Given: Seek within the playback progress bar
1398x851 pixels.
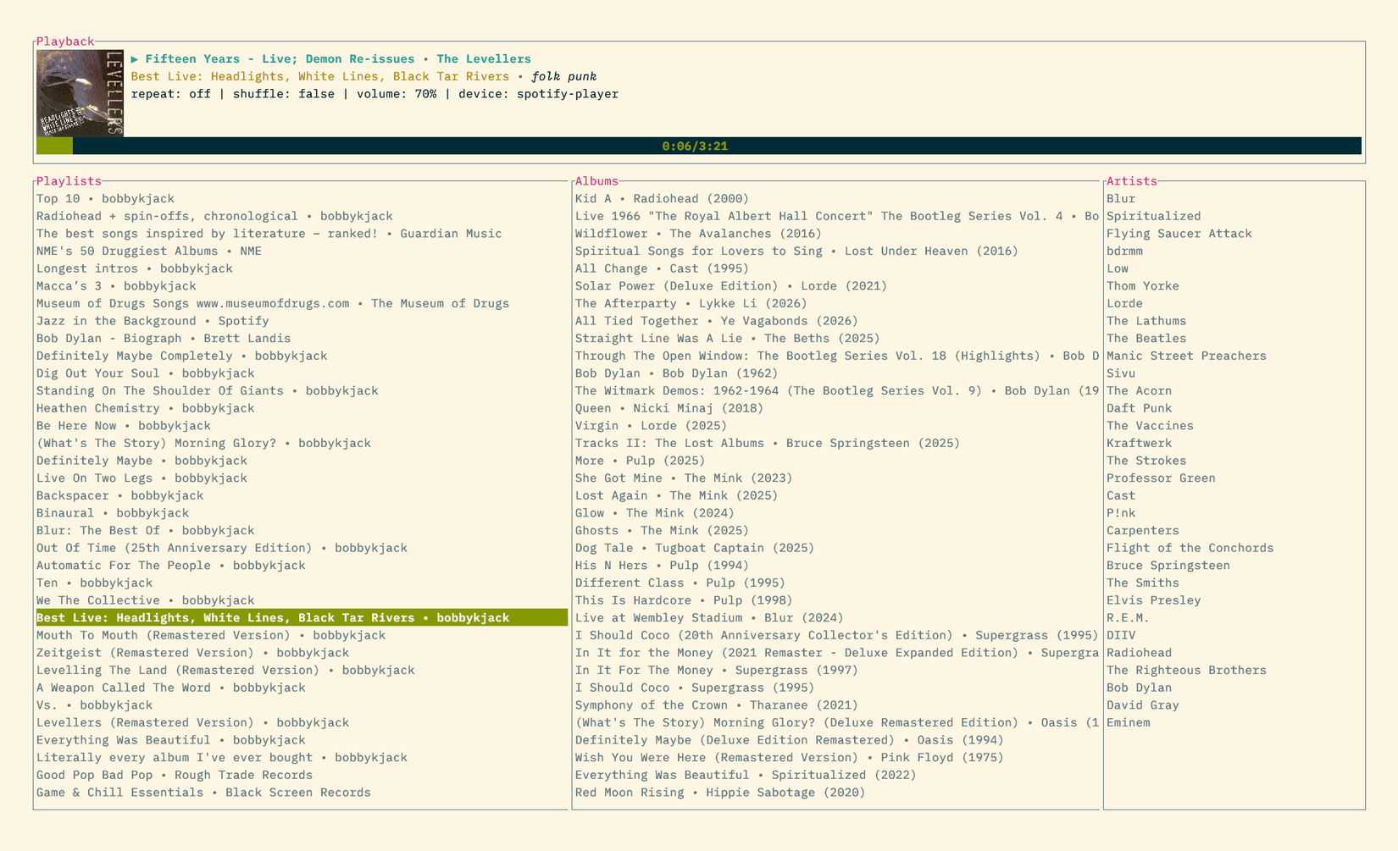Looking at the screenshot, I should [699, 146].
